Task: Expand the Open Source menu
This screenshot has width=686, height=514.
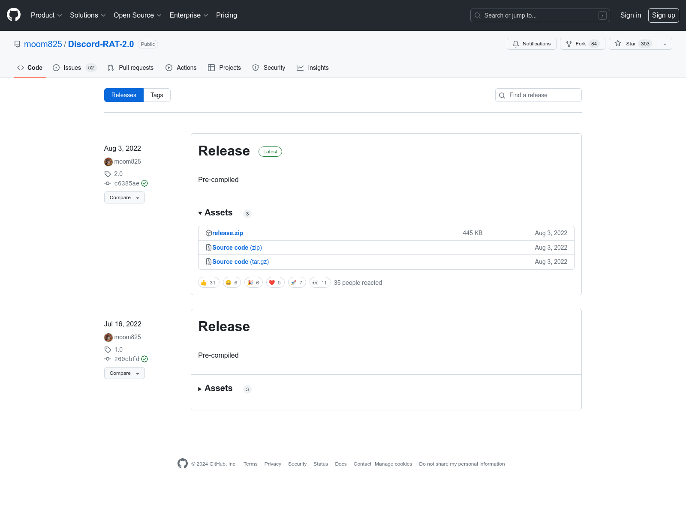Action: [137, 15]
